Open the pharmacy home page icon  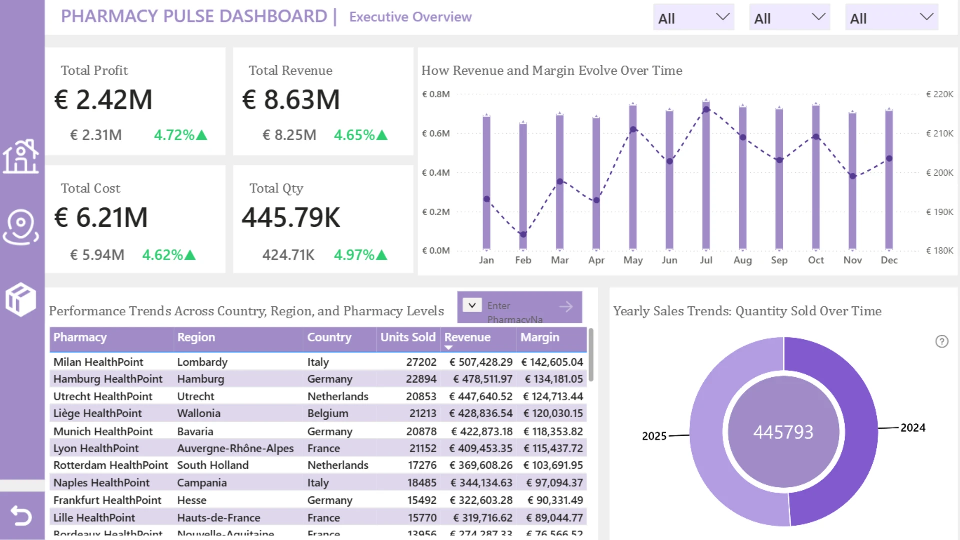coord(21,157)
